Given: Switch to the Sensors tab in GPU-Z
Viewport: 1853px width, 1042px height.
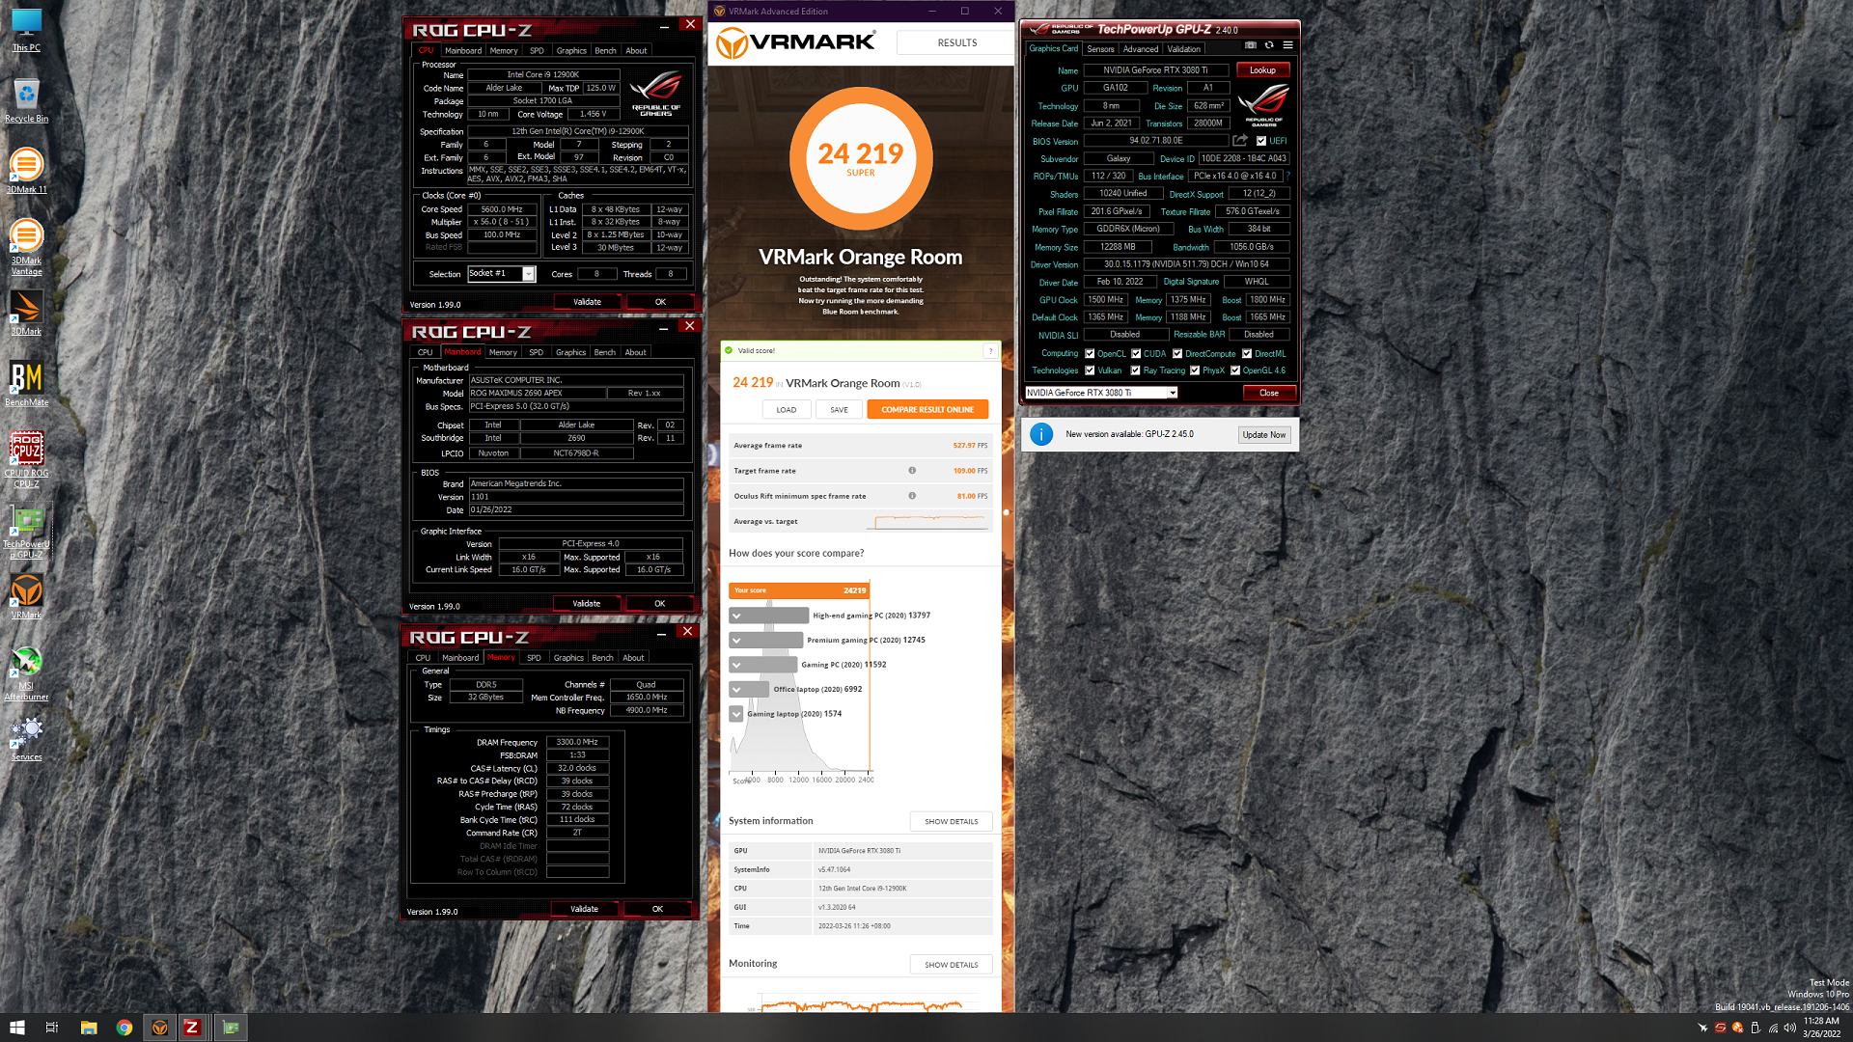Looking at the screenshot, I should 1100,49.
